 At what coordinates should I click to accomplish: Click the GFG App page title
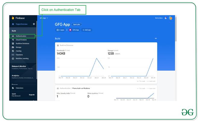coord(62,24)
